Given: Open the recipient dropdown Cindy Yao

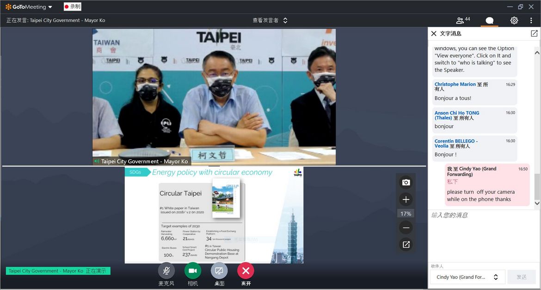Looking at the screenshot, I should pos(467,277).
